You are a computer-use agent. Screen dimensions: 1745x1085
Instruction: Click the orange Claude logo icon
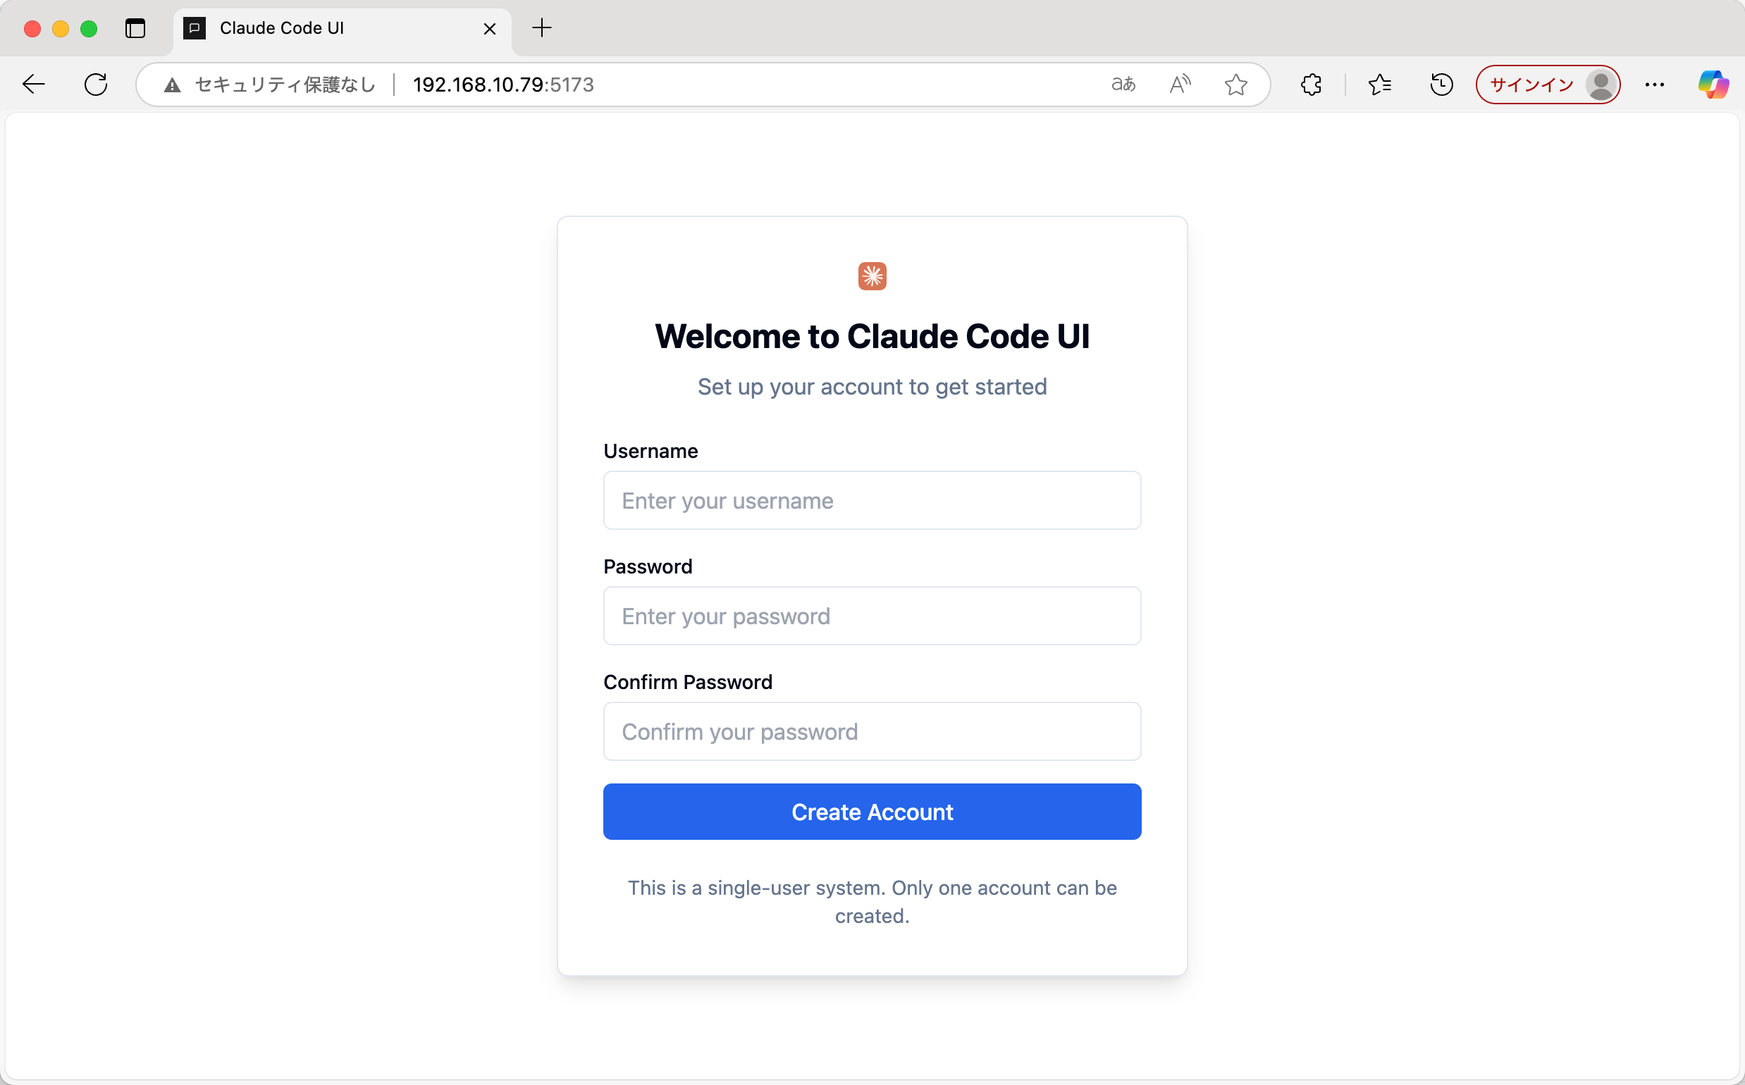[x=872, y=276]
